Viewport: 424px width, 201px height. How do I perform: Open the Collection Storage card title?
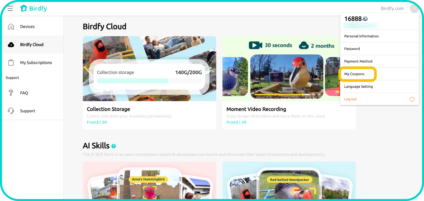pyautogui.click(x=108, y=109)
